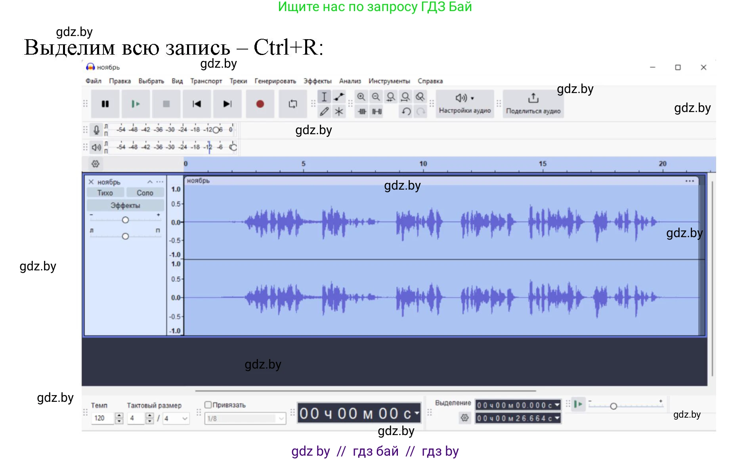Click the track gain slider knob
The height and width of the screenshot is (460, 751).
(125, 220)
